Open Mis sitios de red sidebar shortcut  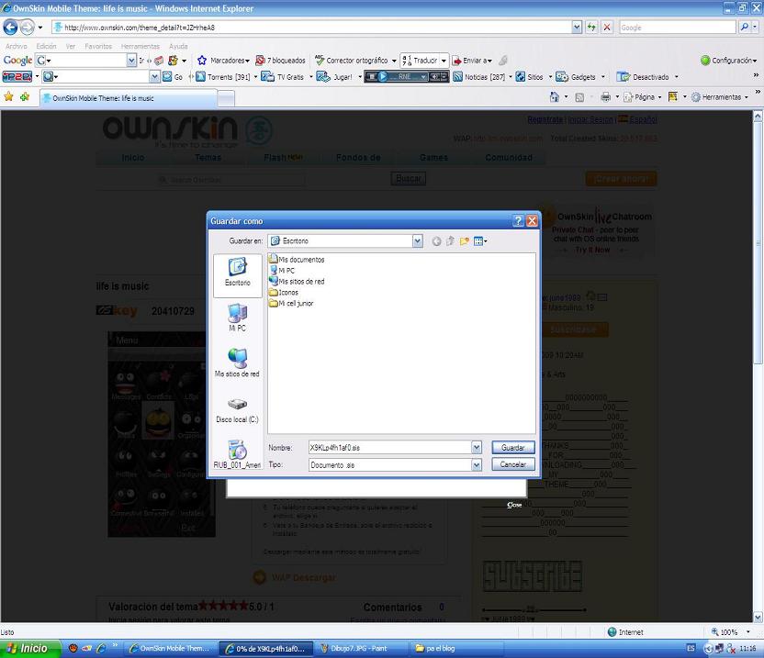pyautogui.click(x=237, y=362)
